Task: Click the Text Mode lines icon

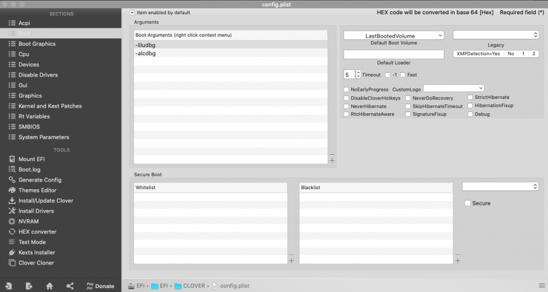Action: click(12, 242)
